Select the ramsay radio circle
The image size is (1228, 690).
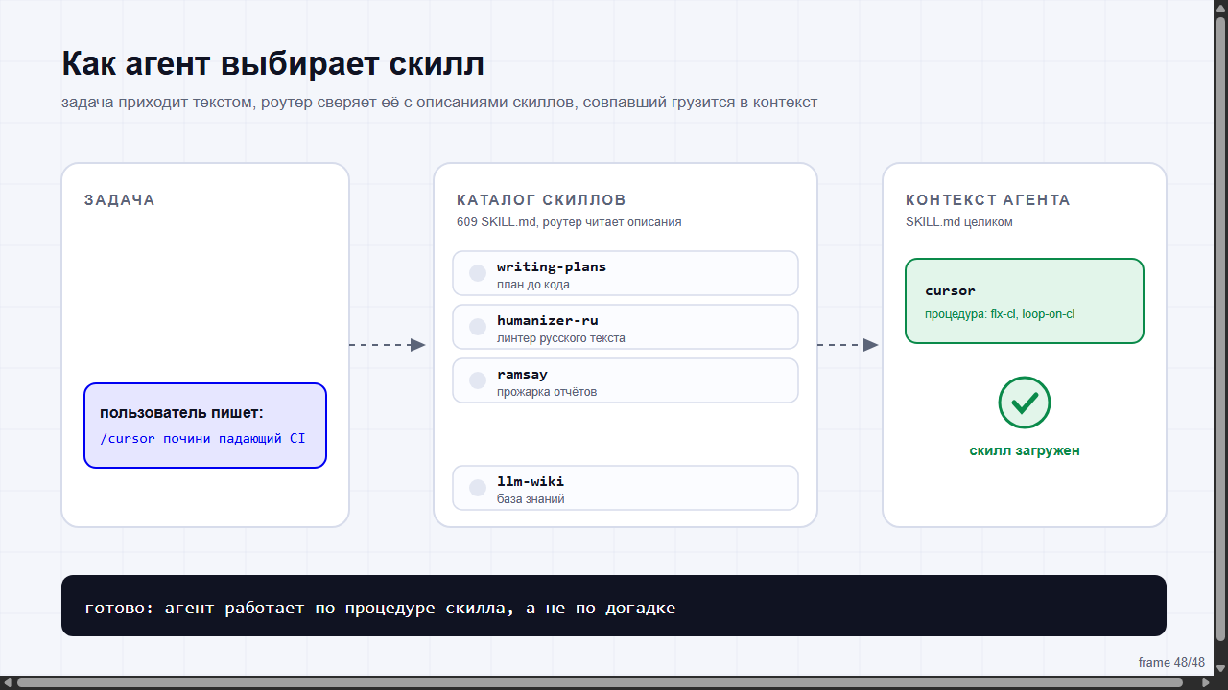coord(478,380)
